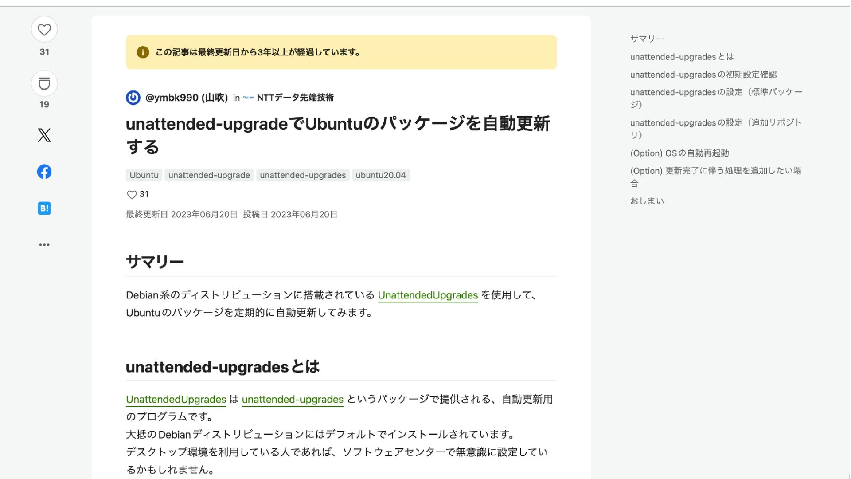Go to (Option) 更新完了に伴う処理を追加したい場合 section
This screenshot has width=851, height=479.
pyautogui.click(x=716, y=177)
